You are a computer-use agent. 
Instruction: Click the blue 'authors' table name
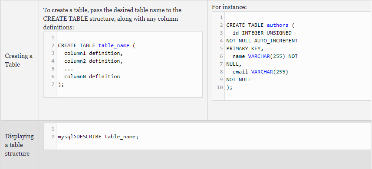[277, 25]
